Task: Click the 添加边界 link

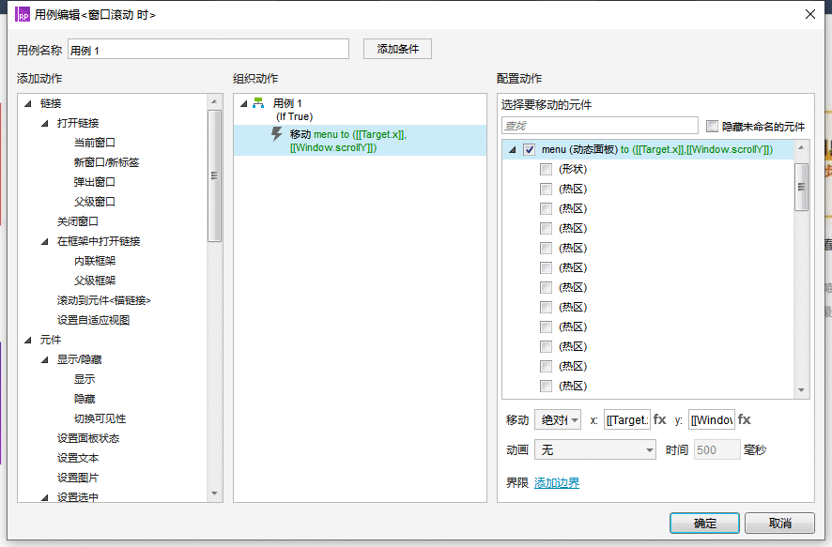Action: click(x=557, y=483)
